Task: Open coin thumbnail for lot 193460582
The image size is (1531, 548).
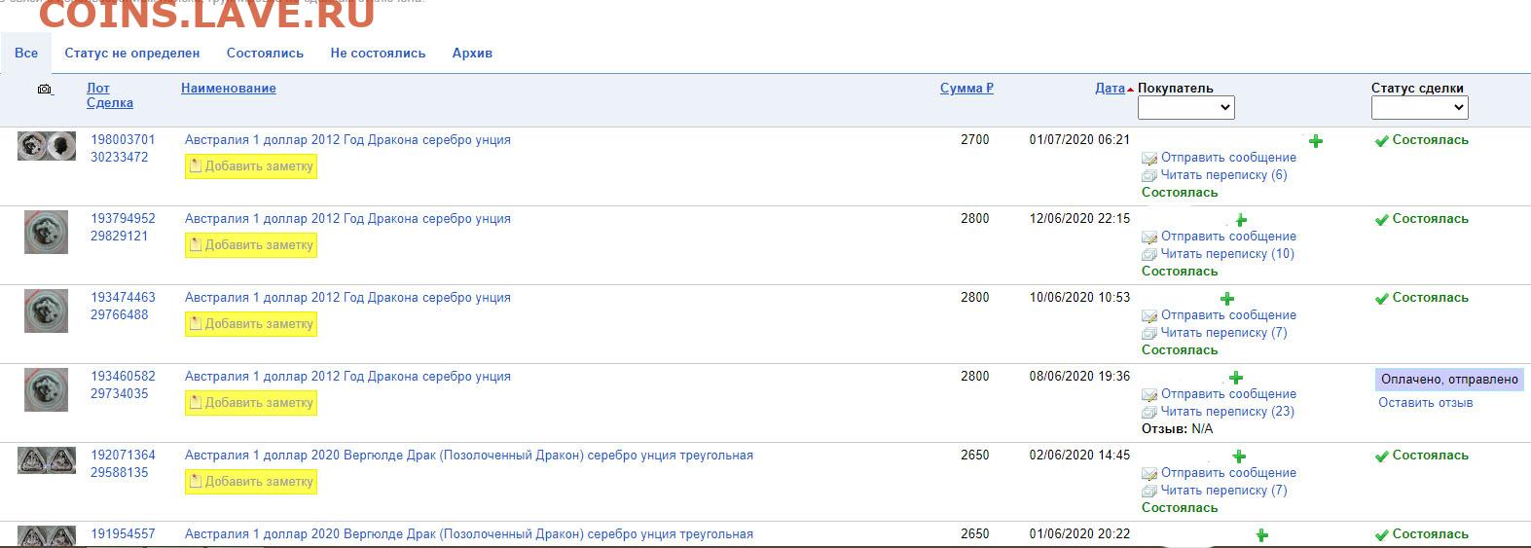Action: [46, 390]
